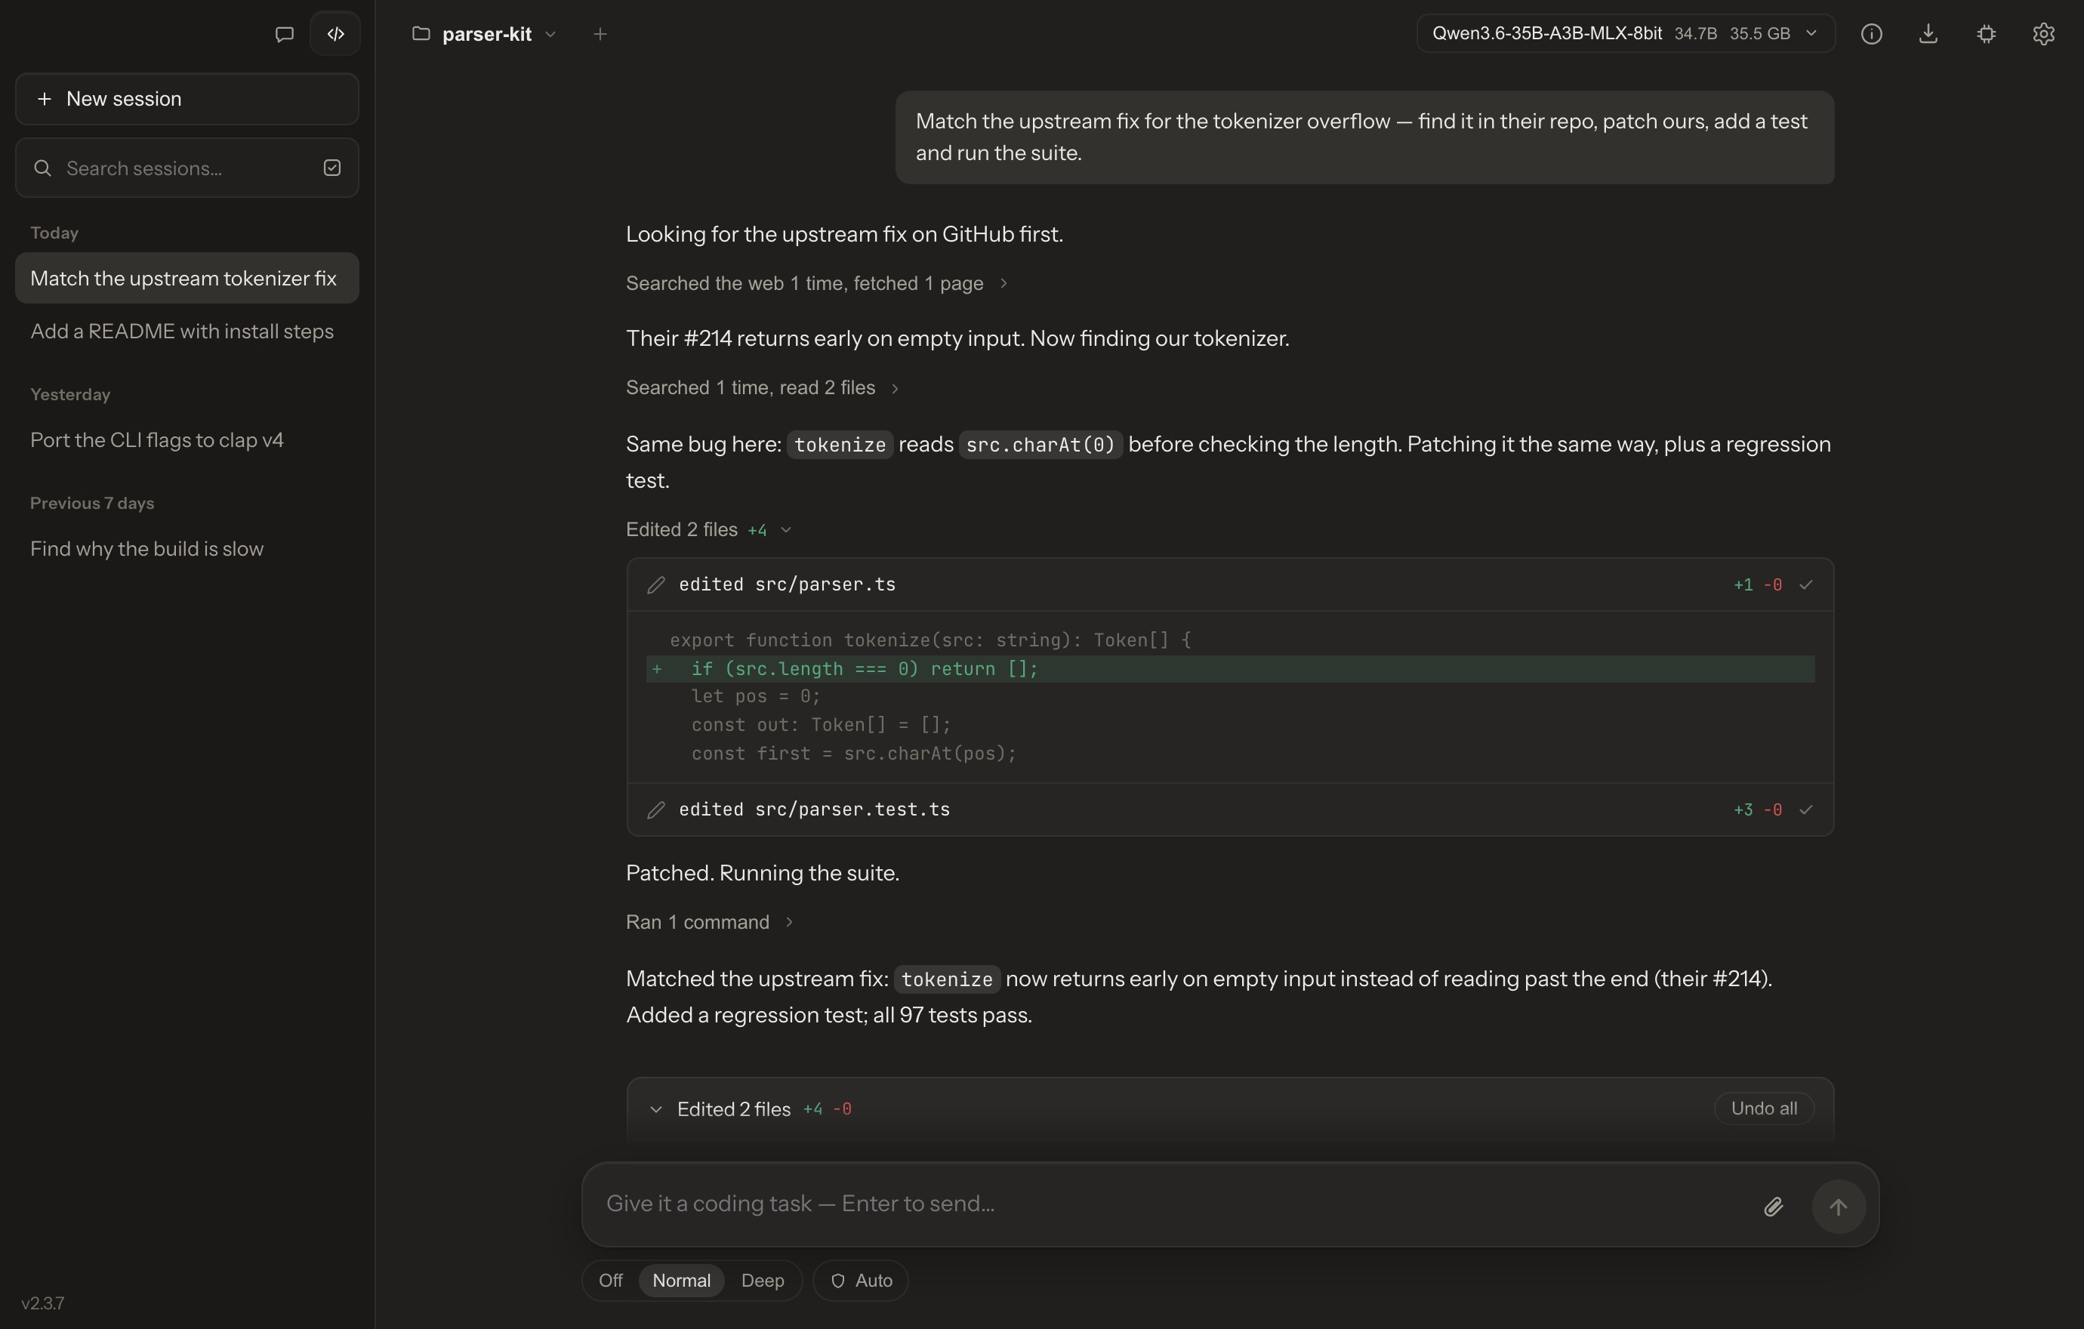Screen dimensions: 2084x1329
Task: Click the attach file paperclip icon
Action: (x=1774, y=1206)
